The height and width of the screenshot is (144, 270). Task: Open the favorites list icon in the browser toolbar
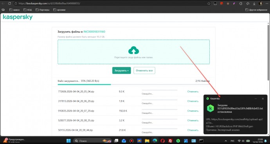point(248,4)
